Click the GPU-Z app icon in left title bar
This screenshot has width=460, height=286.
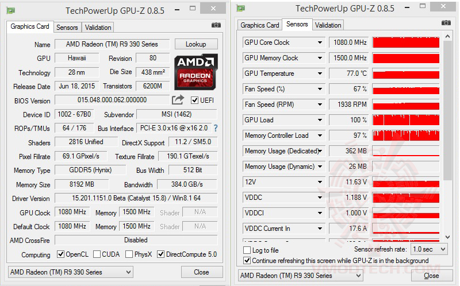(x=11, y=10)
